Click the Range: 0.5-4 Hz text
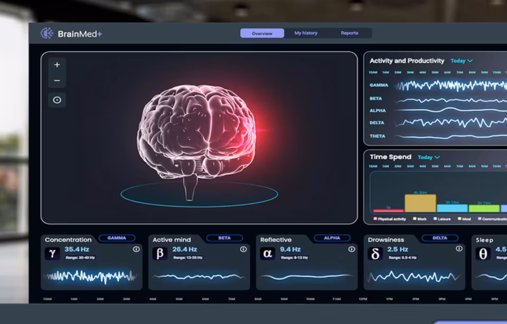Screen dimensions: 507x324 pyautogui.click(x=402, y=258)
